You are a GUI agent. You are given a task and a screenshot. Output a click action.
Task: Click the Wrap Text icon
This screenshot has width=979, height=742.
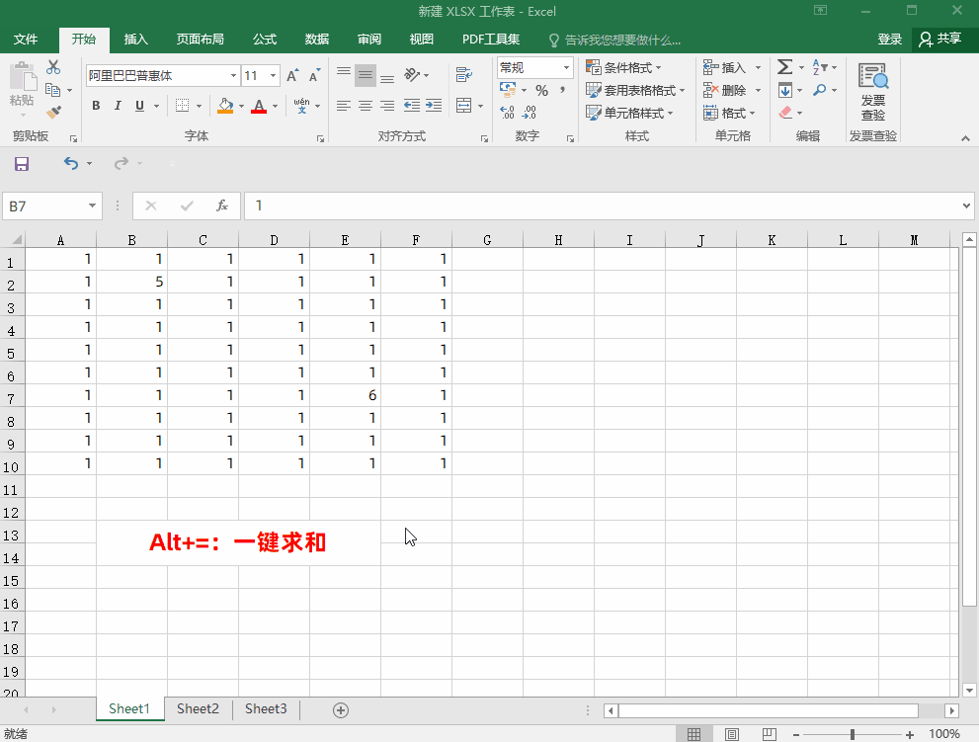click(x=464, y=75)
